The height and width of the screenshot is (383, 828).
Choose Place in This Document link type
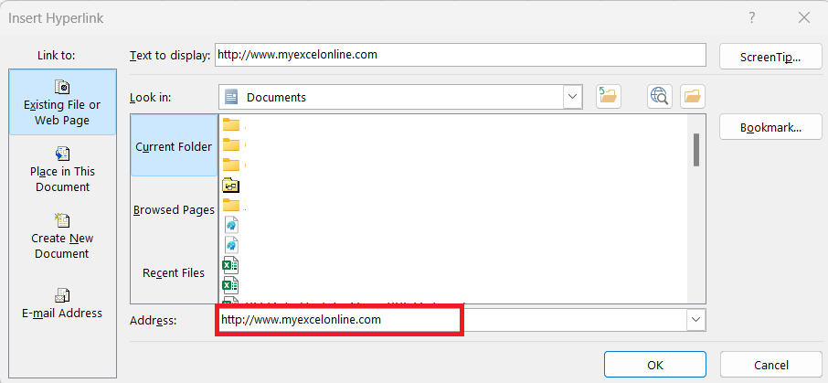point(62,170)
